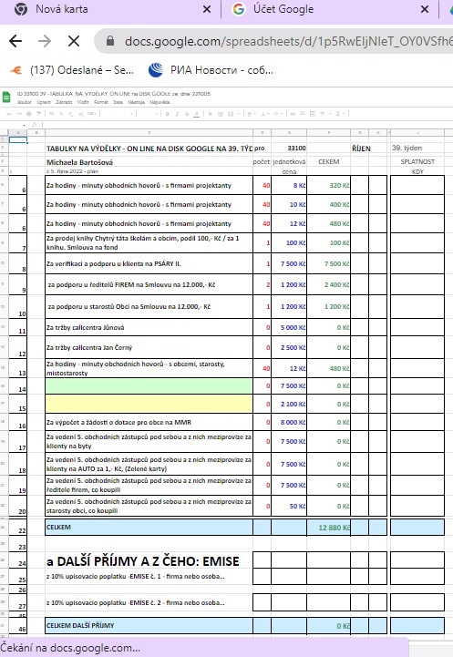Viewport: 453px width, 657px height.
Task: Select the 39. týden cell
Action: [417, 149]
